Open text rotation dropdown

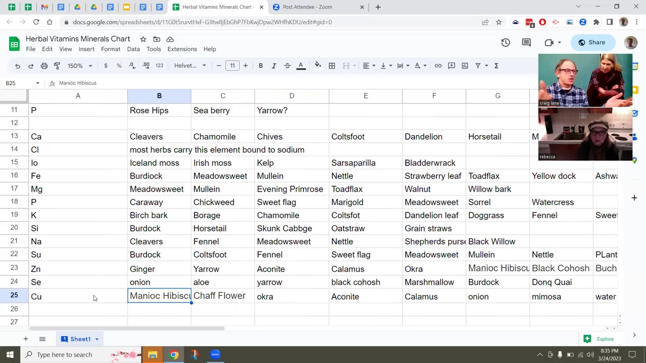pyautogui.click(x=420, y=66)
